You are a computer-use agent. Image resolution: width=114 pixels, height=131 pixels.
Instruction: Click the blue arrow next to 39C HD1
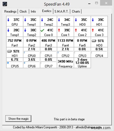tap(93, 20)
